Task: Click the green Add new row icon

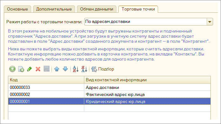Action: [x=12, y=69]
